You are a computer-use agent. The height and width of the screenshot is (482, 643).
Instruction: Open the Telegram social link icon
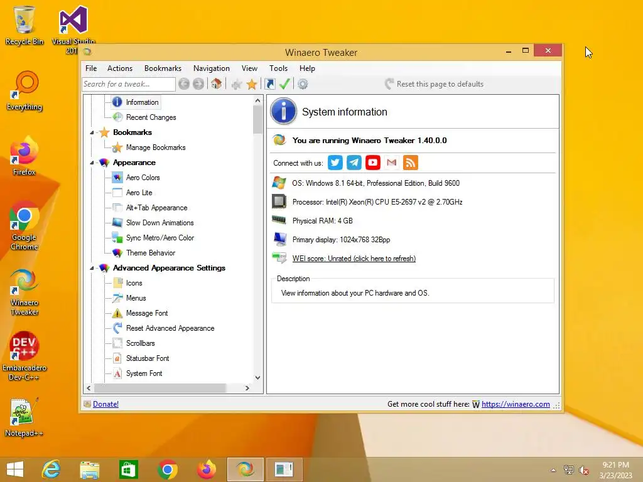(x=354, y=163)
